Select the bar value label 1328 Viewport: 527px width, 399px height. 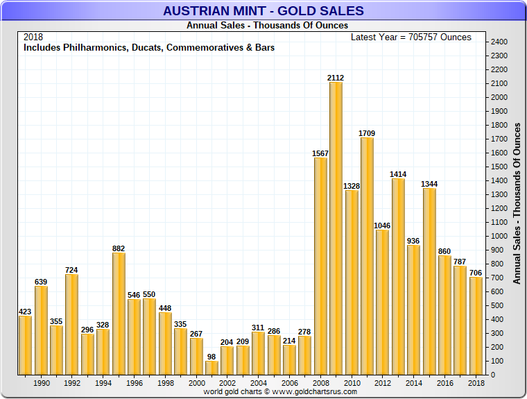pos(352,186)
